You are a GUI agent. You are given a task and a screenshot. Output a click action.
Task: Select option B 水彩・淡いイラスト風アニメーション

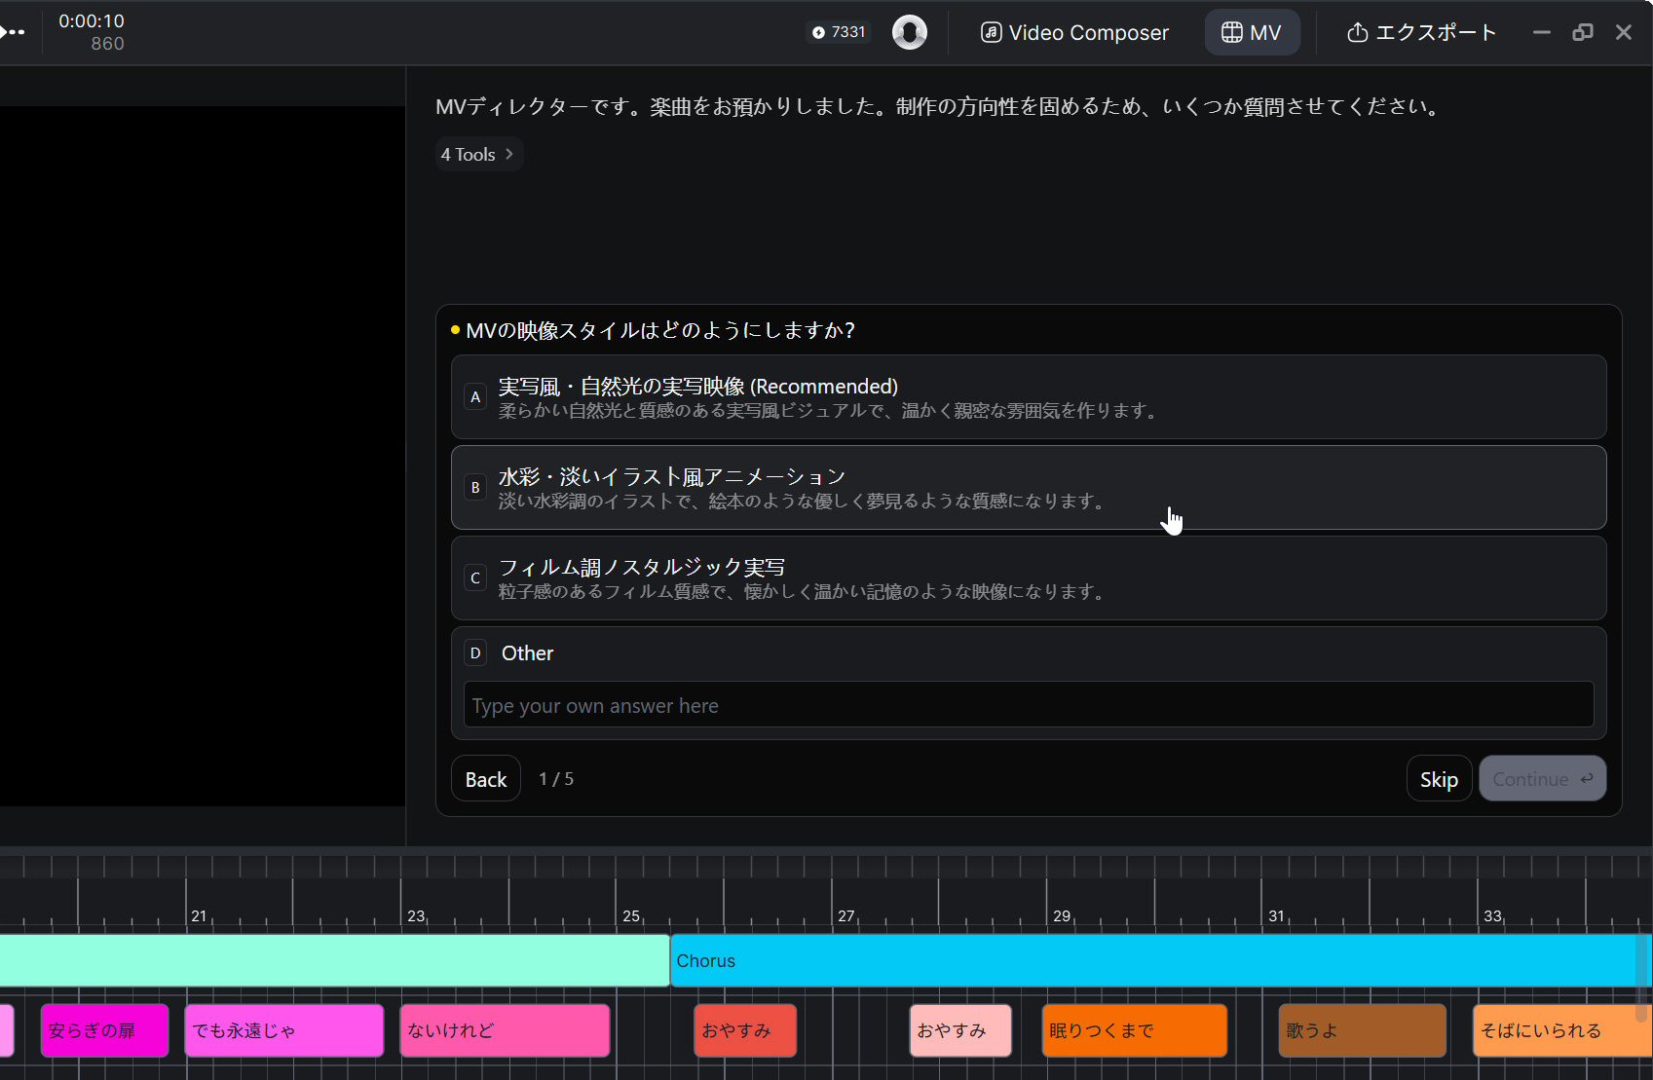point(1029,487)
